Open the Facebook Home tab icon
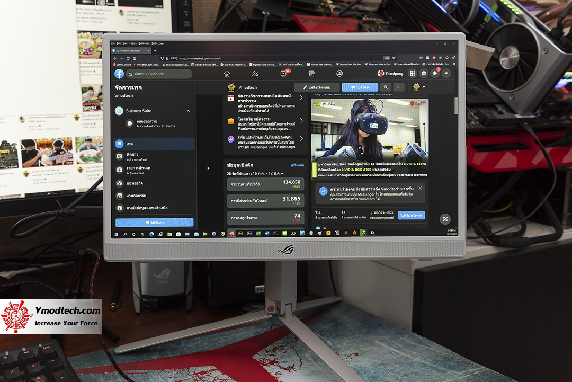572x382 pixels. tap(227, 74)
